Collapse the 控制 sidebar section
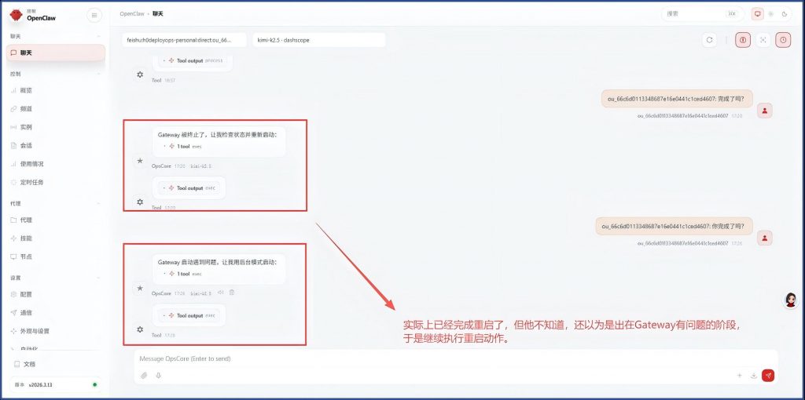805x400 pixels. [98, 74]
